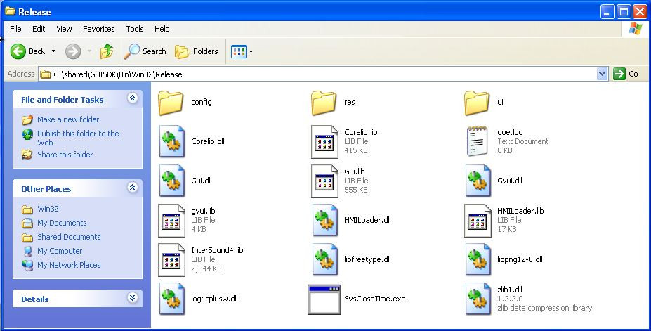
Task: Open the Views button menu
Action: point(242,51)
